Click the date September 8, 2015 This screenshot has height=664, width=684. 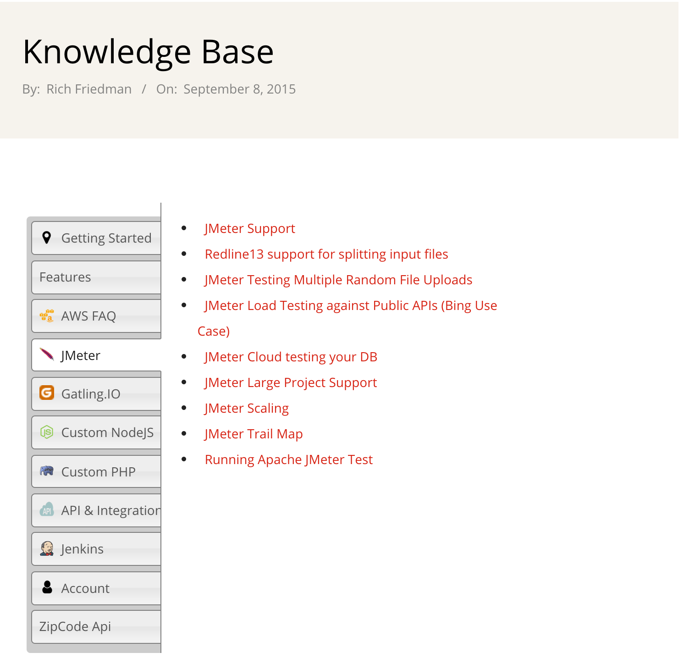(x=240, y=89)
